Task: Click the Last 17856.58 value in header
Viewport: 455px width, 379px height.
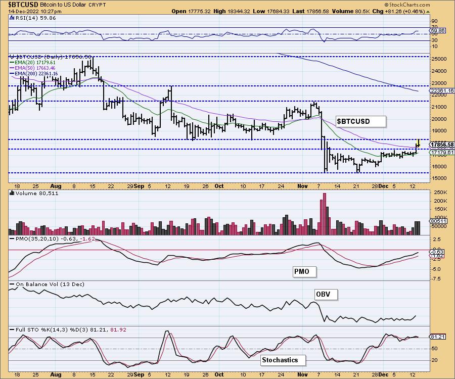Action: (x=310, y=11)
